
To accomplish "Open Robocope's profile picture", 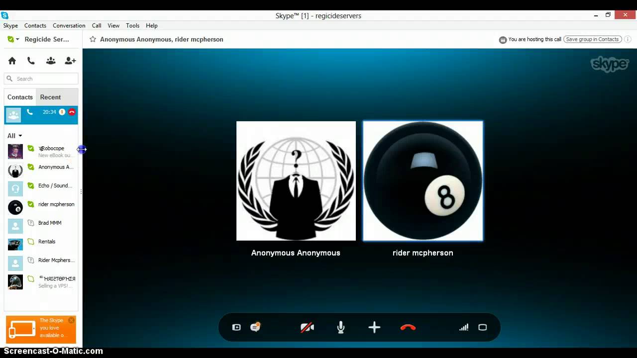I will click(x=15, y=152).
